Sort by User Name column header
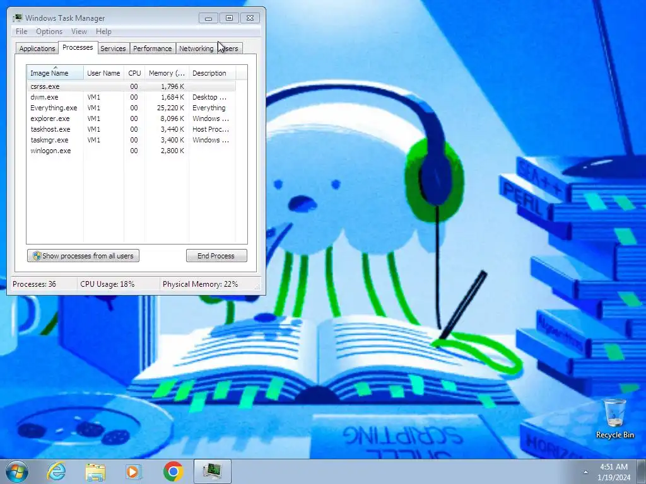 pos(103,73)
